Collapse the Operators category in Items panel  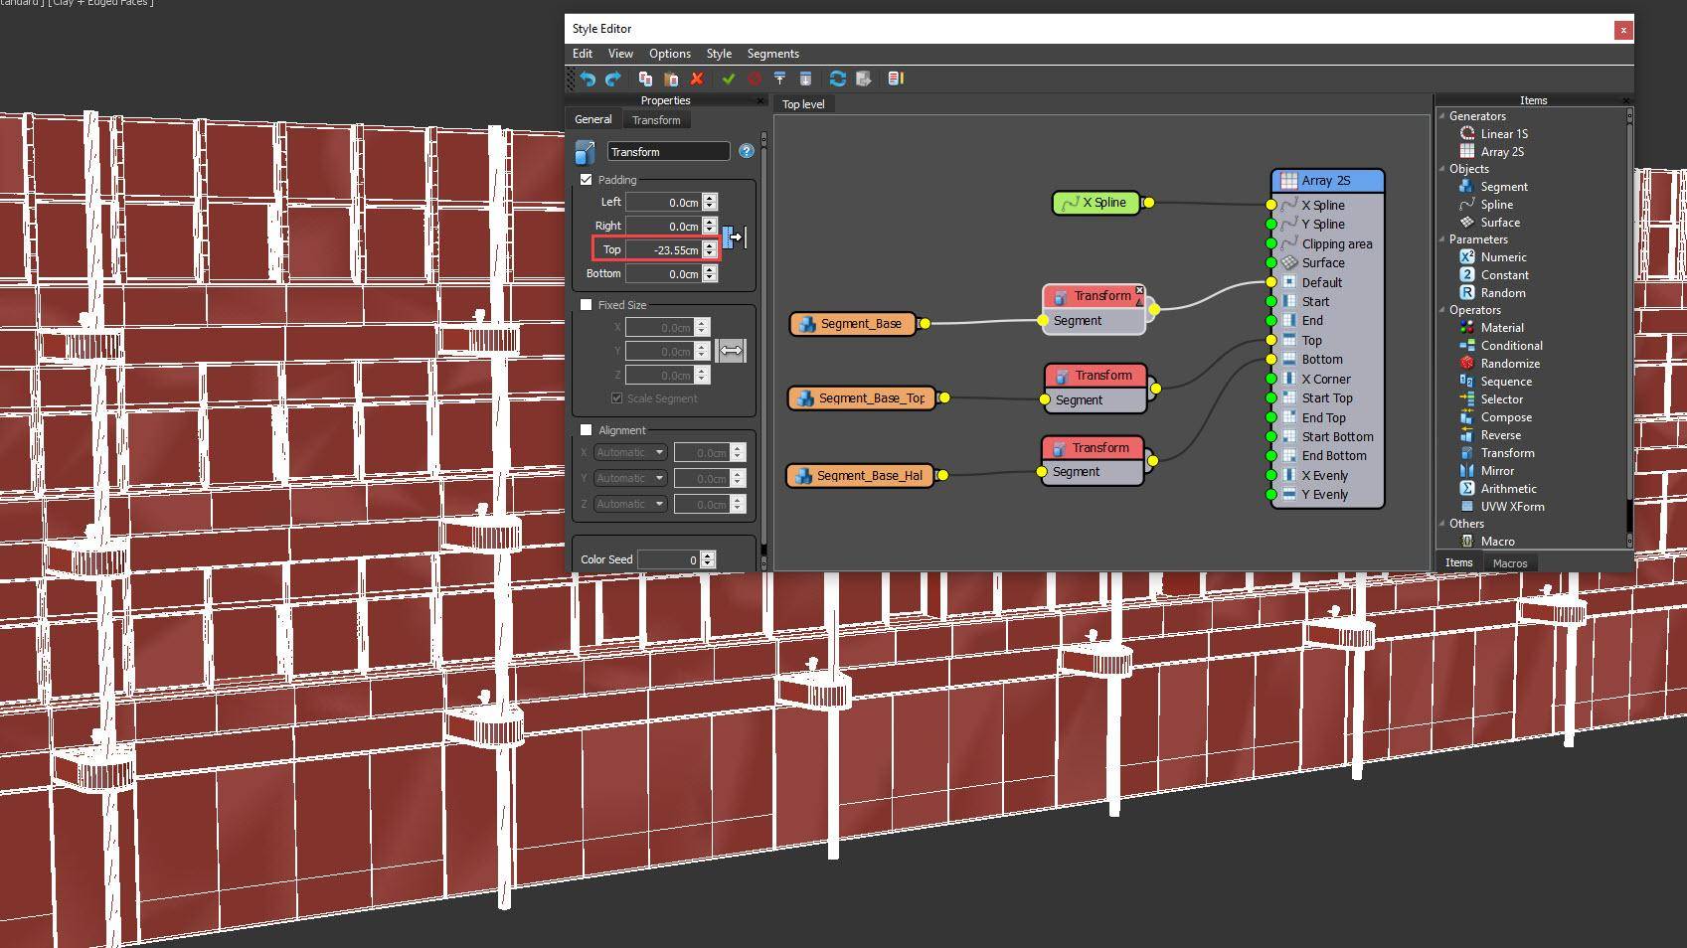[x=1442, y=309]
